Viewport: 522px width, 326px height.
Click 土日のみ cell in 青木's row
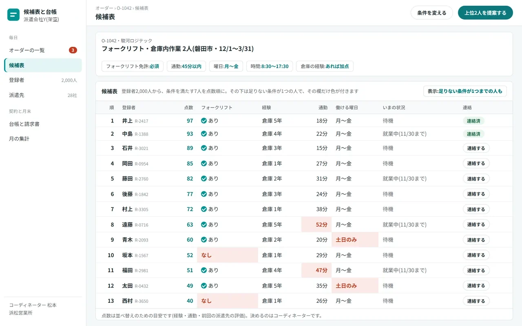tap(355, 240)
